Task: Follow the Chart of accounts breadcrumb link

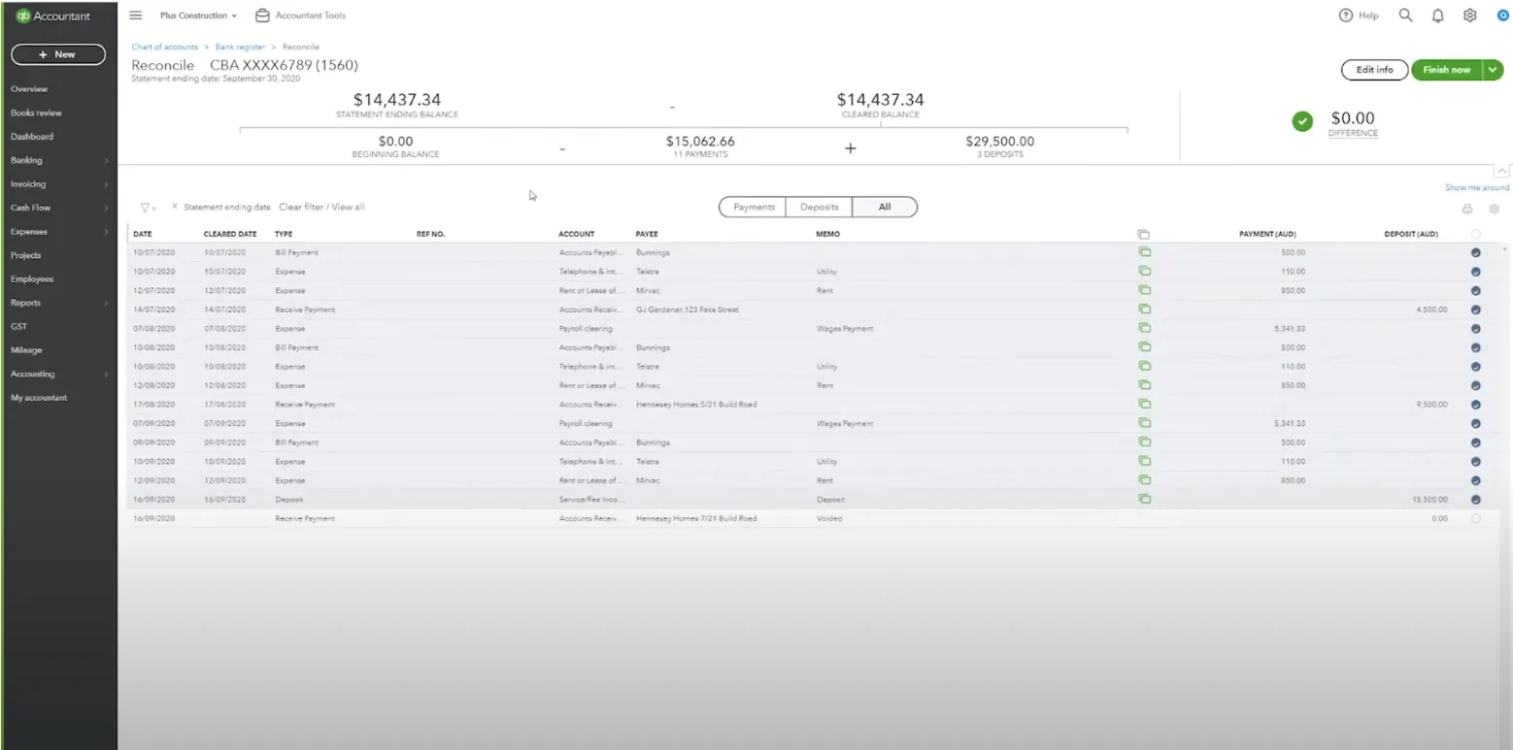Action: 164,47
